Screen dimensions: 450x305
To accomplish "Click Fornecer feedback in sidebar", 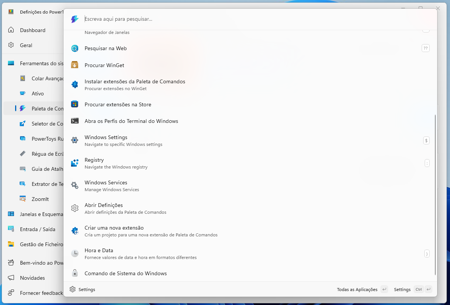I will click(x=33, y=293).
